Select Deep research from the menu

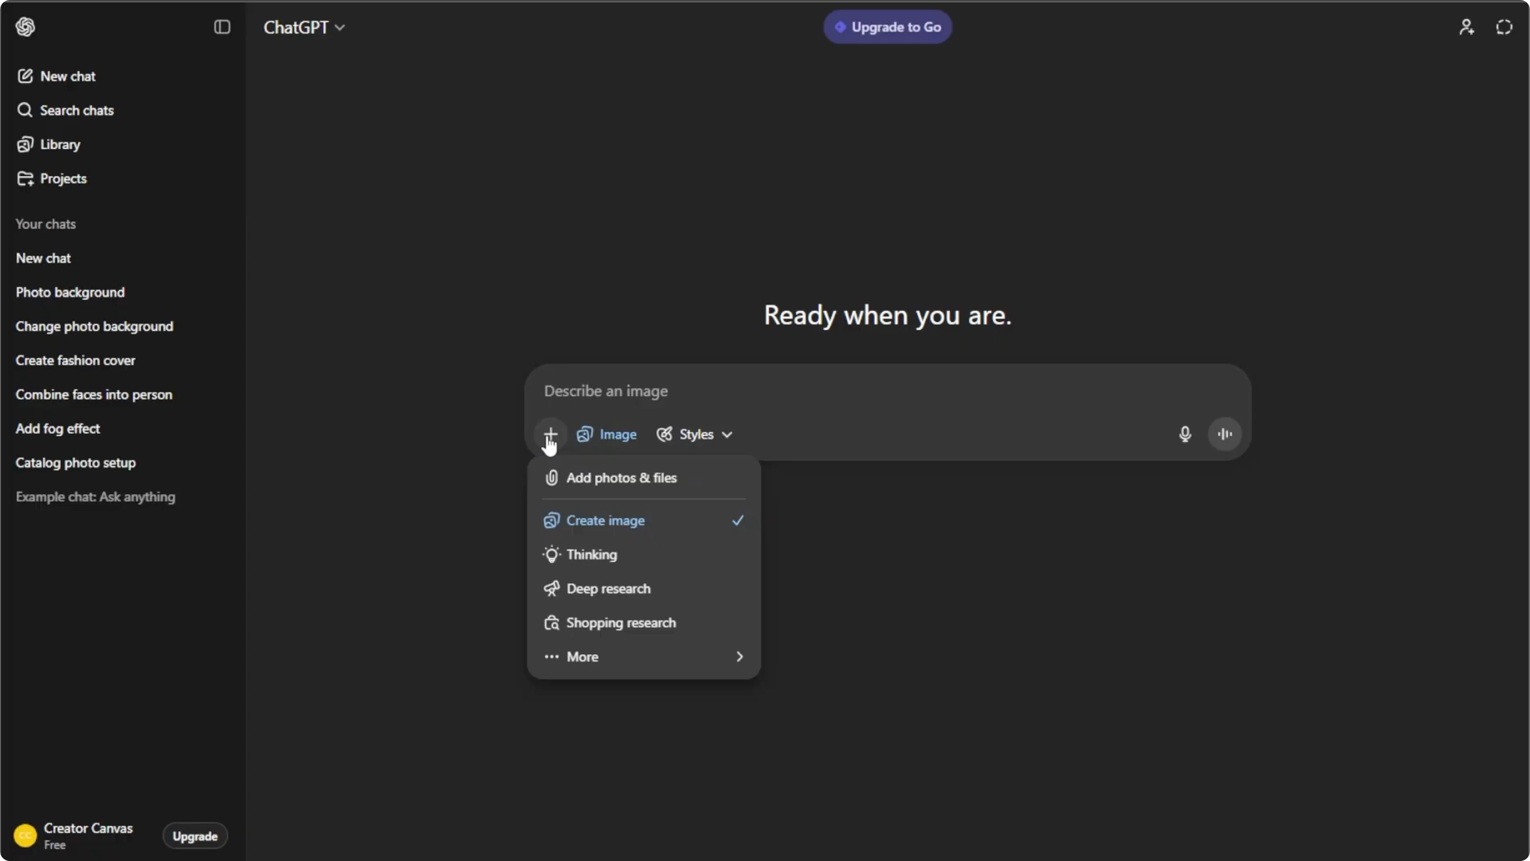644,589
